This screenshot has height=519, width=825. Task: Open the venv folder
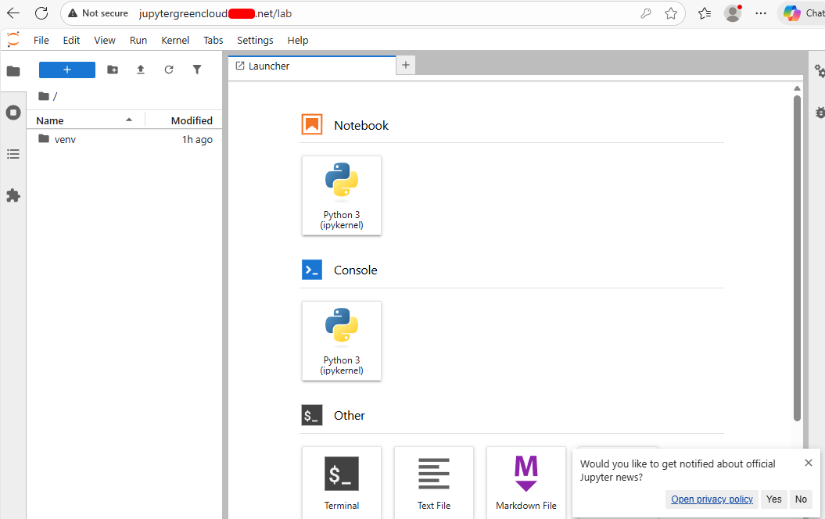pos(65,139)
